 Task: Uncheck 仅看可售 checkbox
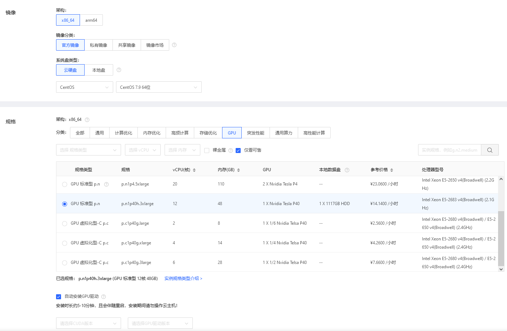238,151
